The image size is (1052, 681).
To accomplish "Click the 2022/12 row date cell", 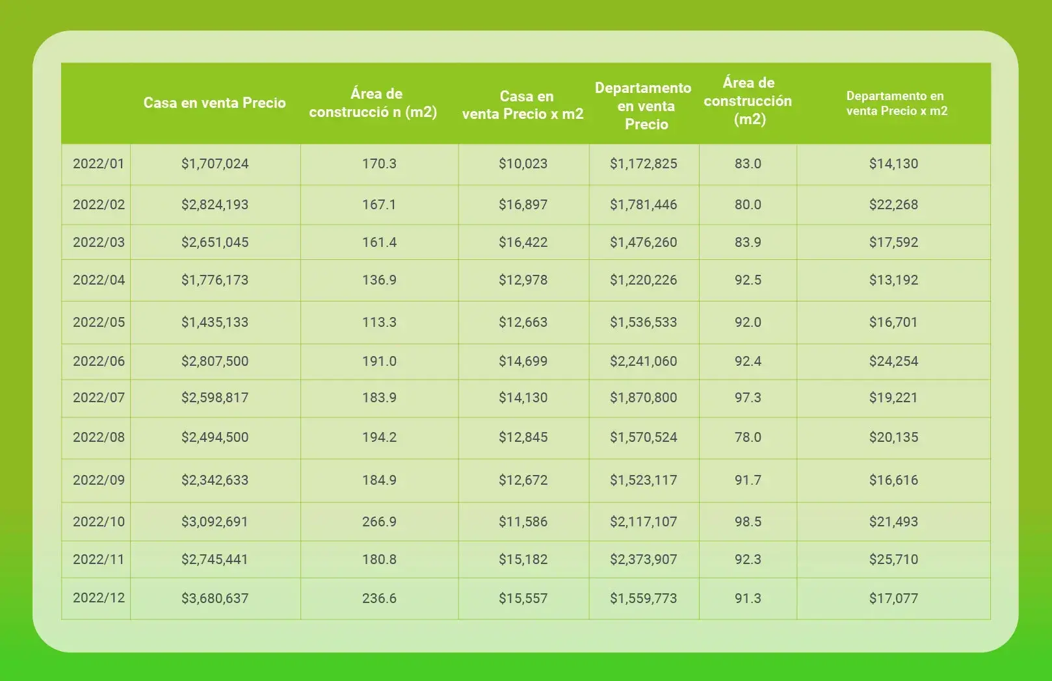I will click(98, 598).
